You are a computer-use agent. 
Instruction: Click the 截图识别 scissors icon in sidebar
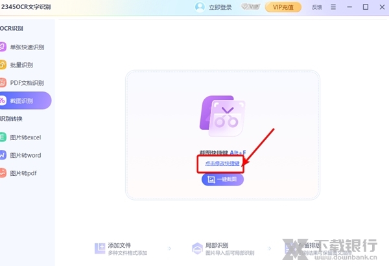pos(3,101)
